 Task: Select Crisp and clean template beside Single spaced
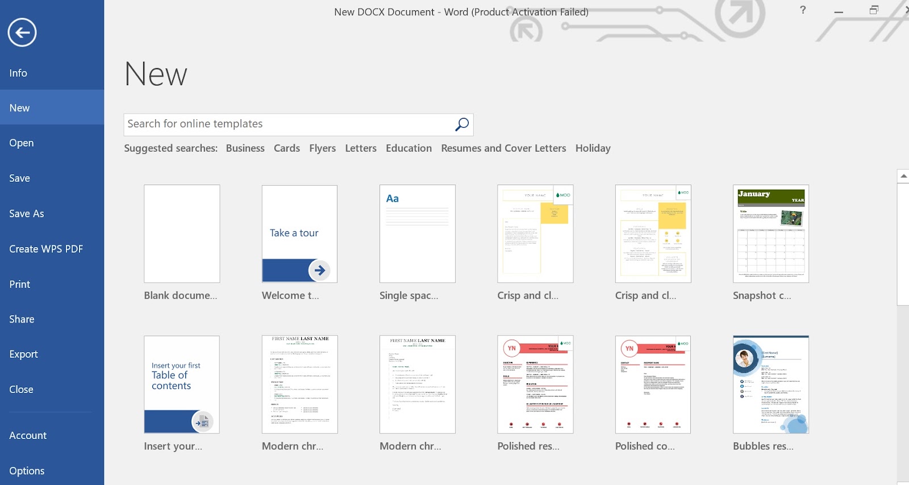coord(535,233)
